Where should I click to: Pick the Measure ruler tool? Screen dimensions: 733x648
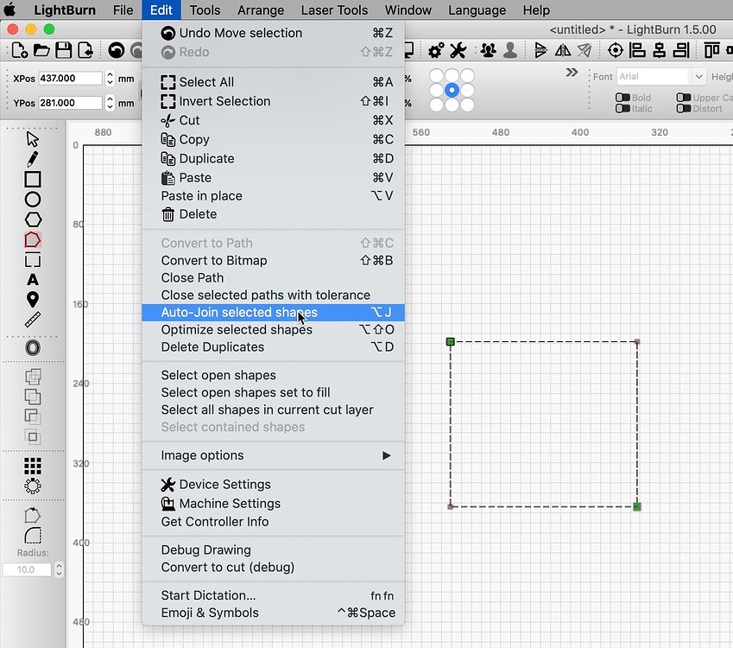tap(32, 320)
